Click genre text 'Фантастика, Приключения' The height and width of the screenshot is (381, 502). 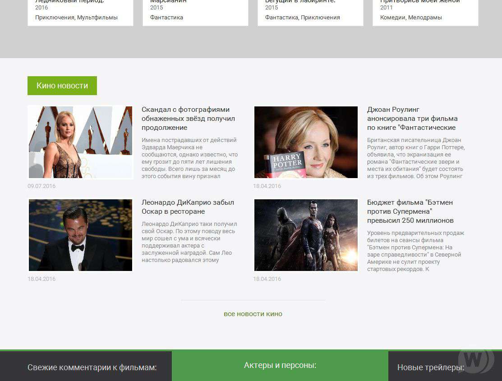(303, 17)
